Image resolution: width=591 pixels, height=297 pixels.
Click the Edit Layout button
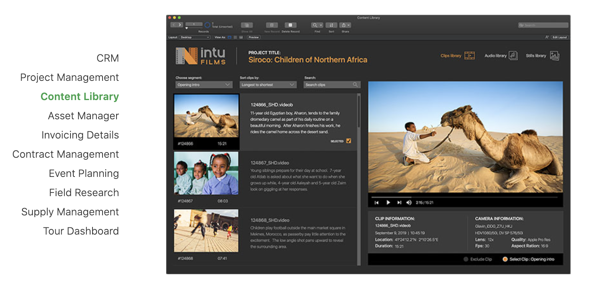pos(559,37)
